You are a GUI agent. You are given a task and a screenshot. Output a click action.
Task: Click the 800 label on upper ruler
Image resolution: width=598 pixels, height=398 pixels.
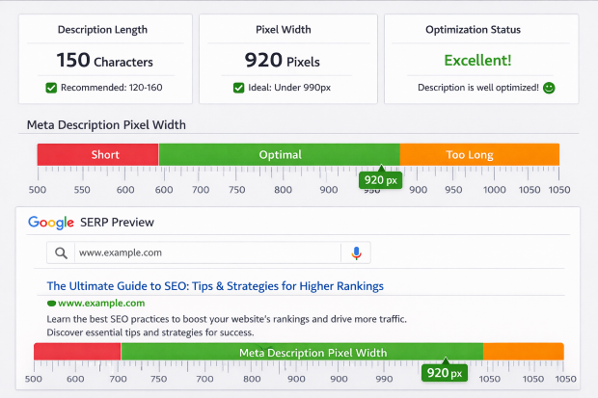point(283,190)
